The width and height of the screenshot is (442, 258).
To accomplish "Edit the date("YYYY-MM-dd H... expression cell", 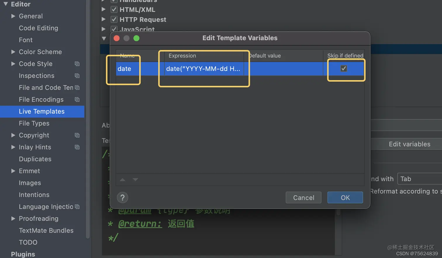I will pyautogui.click(x=204, y=69).
